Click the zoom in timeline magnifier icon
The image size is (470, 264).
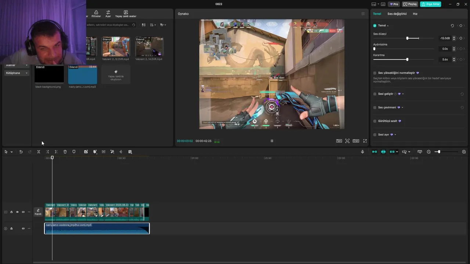tap(464, 152)
